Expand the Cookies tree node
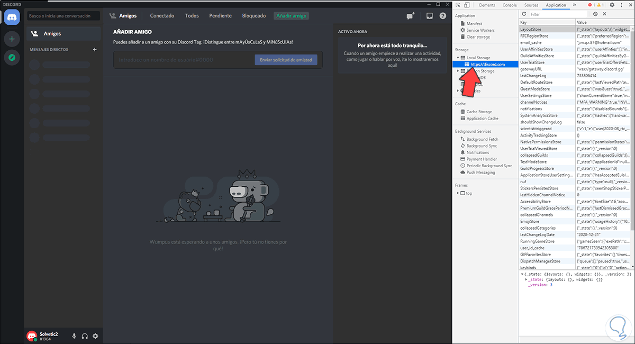The width and height of the screenshot is (635, 344). [458, 90]
